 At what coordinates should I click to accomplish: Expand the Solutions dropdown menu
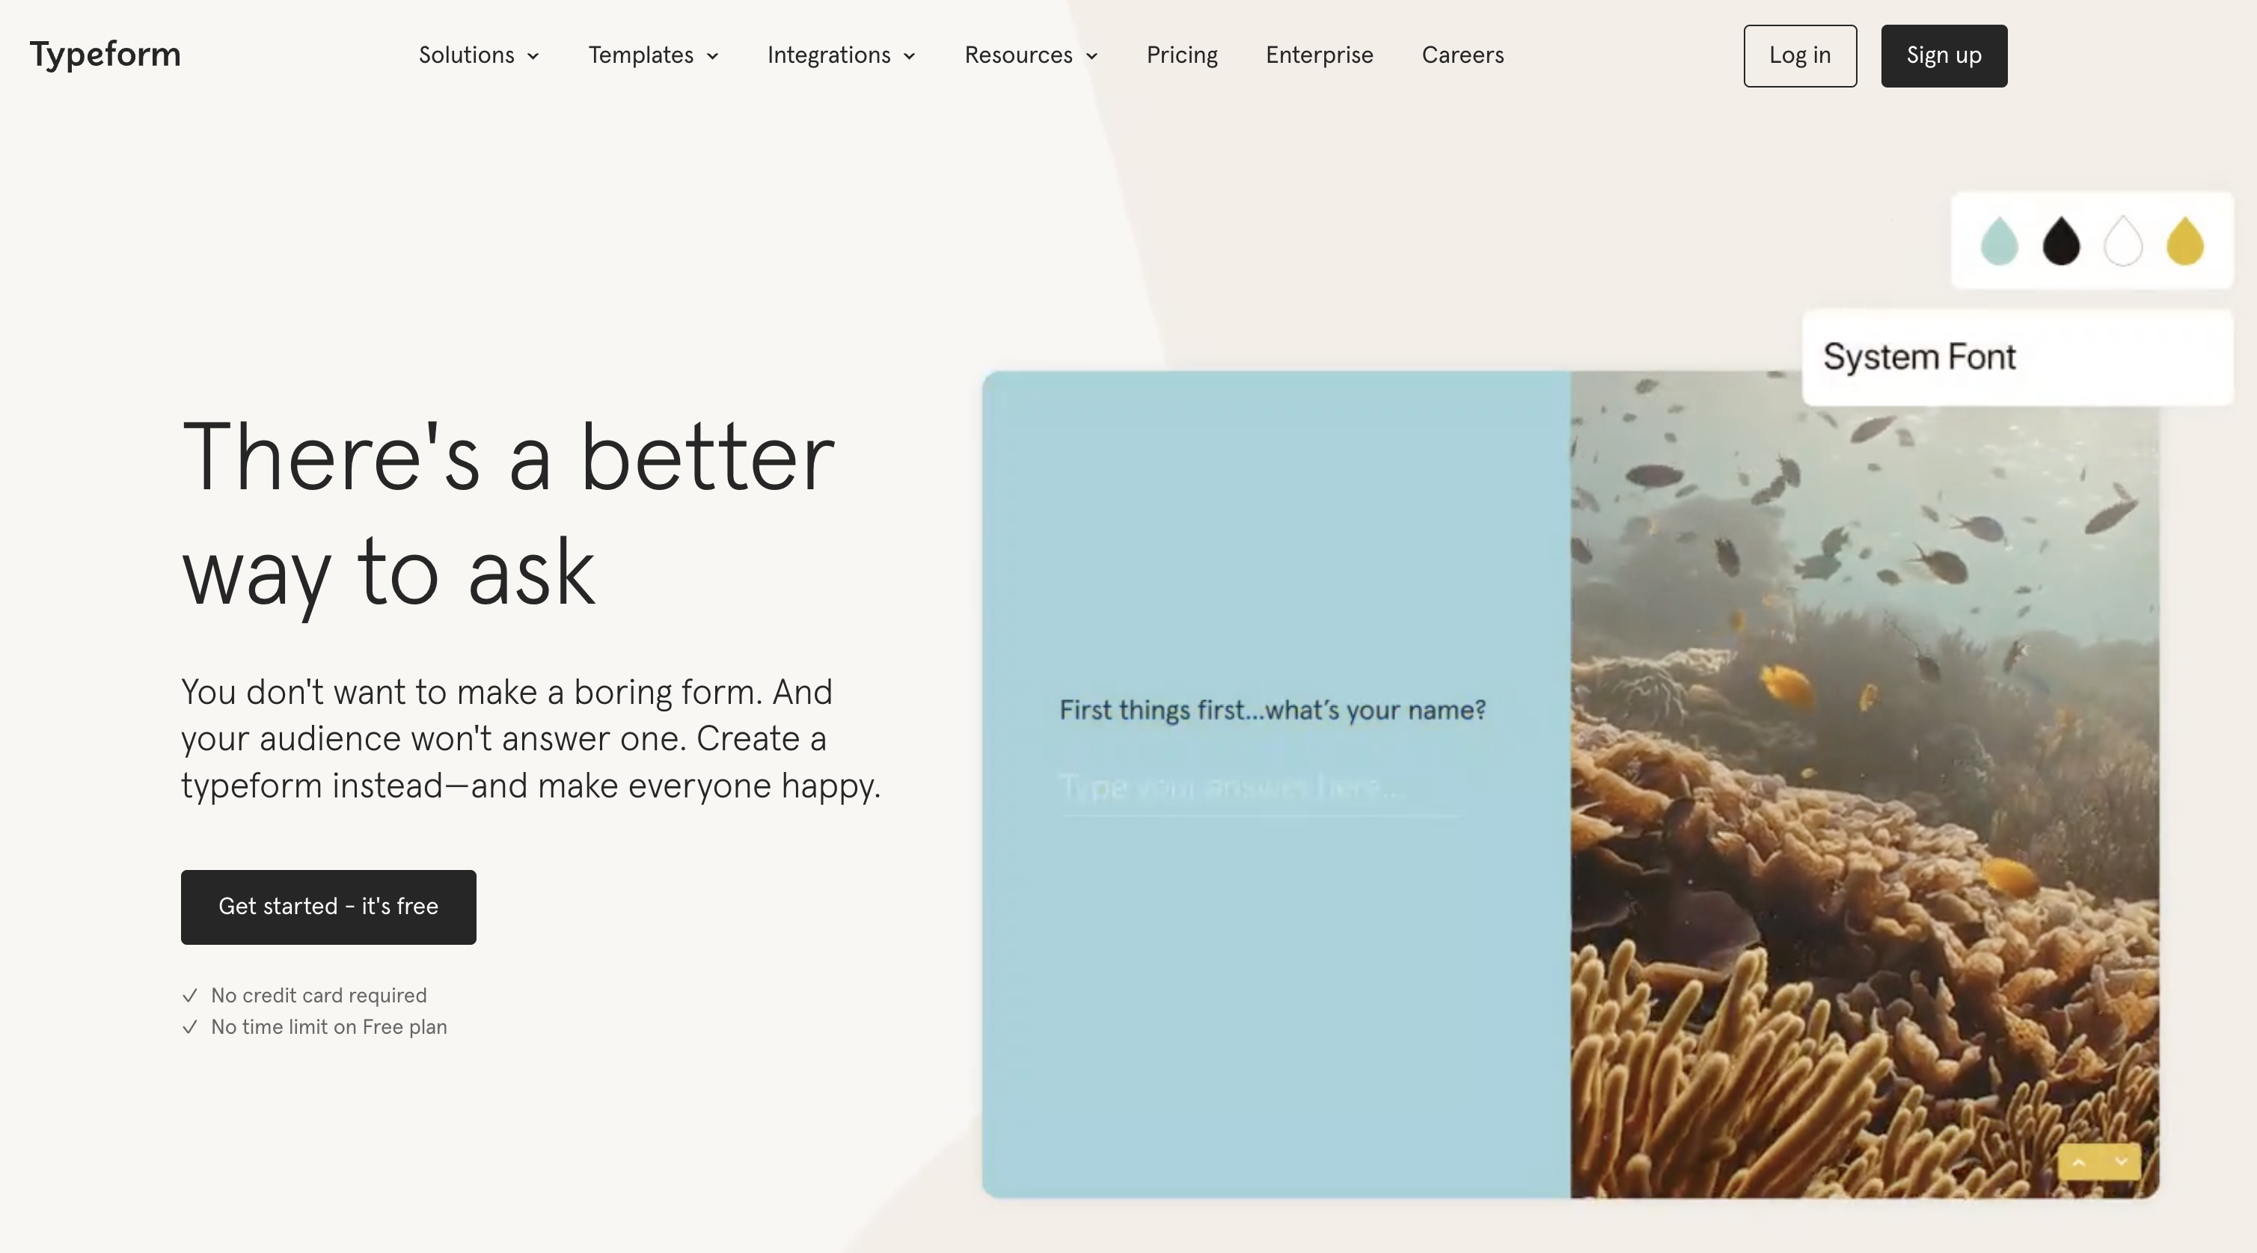click(x=478, y=55)
